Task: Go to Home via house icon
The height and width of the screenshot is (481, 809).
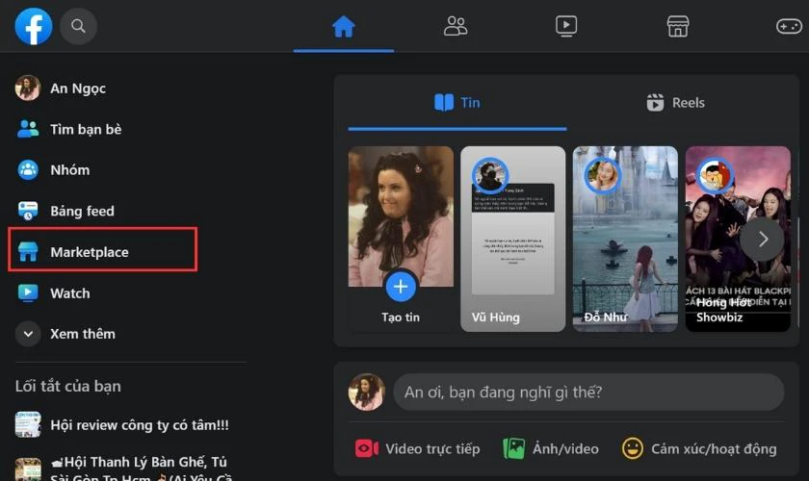Action: (x=344, y=26)
